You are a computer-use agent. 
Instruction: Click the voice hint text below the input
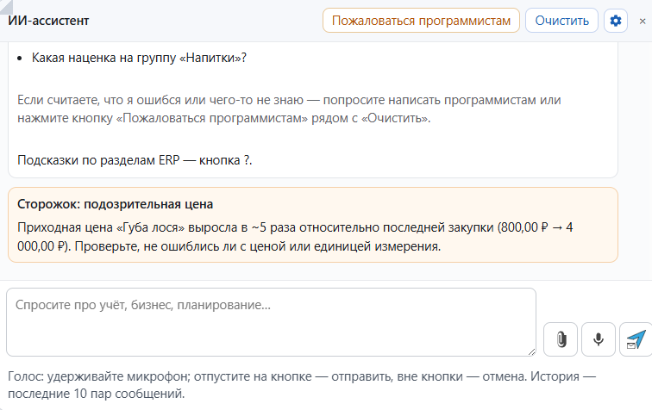[302, 385]
